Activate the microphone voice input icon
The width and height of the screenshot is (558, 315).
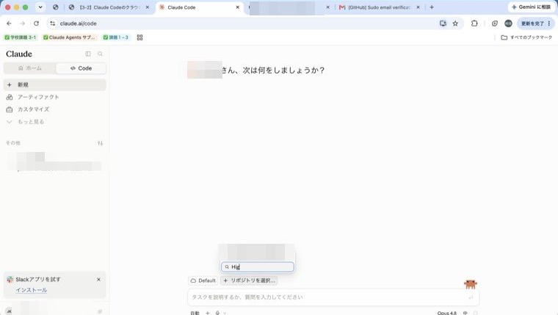217,313
